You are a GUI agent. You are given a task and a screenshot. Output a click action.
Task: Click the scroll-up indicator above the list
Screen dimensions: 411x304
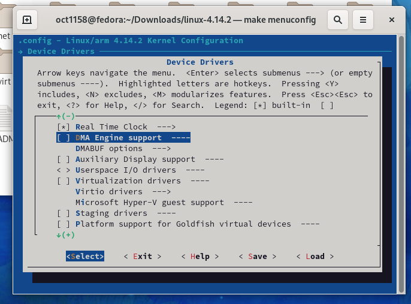[x=65, y=116]
